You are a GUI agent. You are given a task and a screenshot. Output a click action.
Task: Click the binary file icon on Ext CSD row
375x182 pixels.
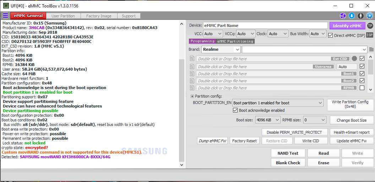pyautogui.click(x=192, y=59)
